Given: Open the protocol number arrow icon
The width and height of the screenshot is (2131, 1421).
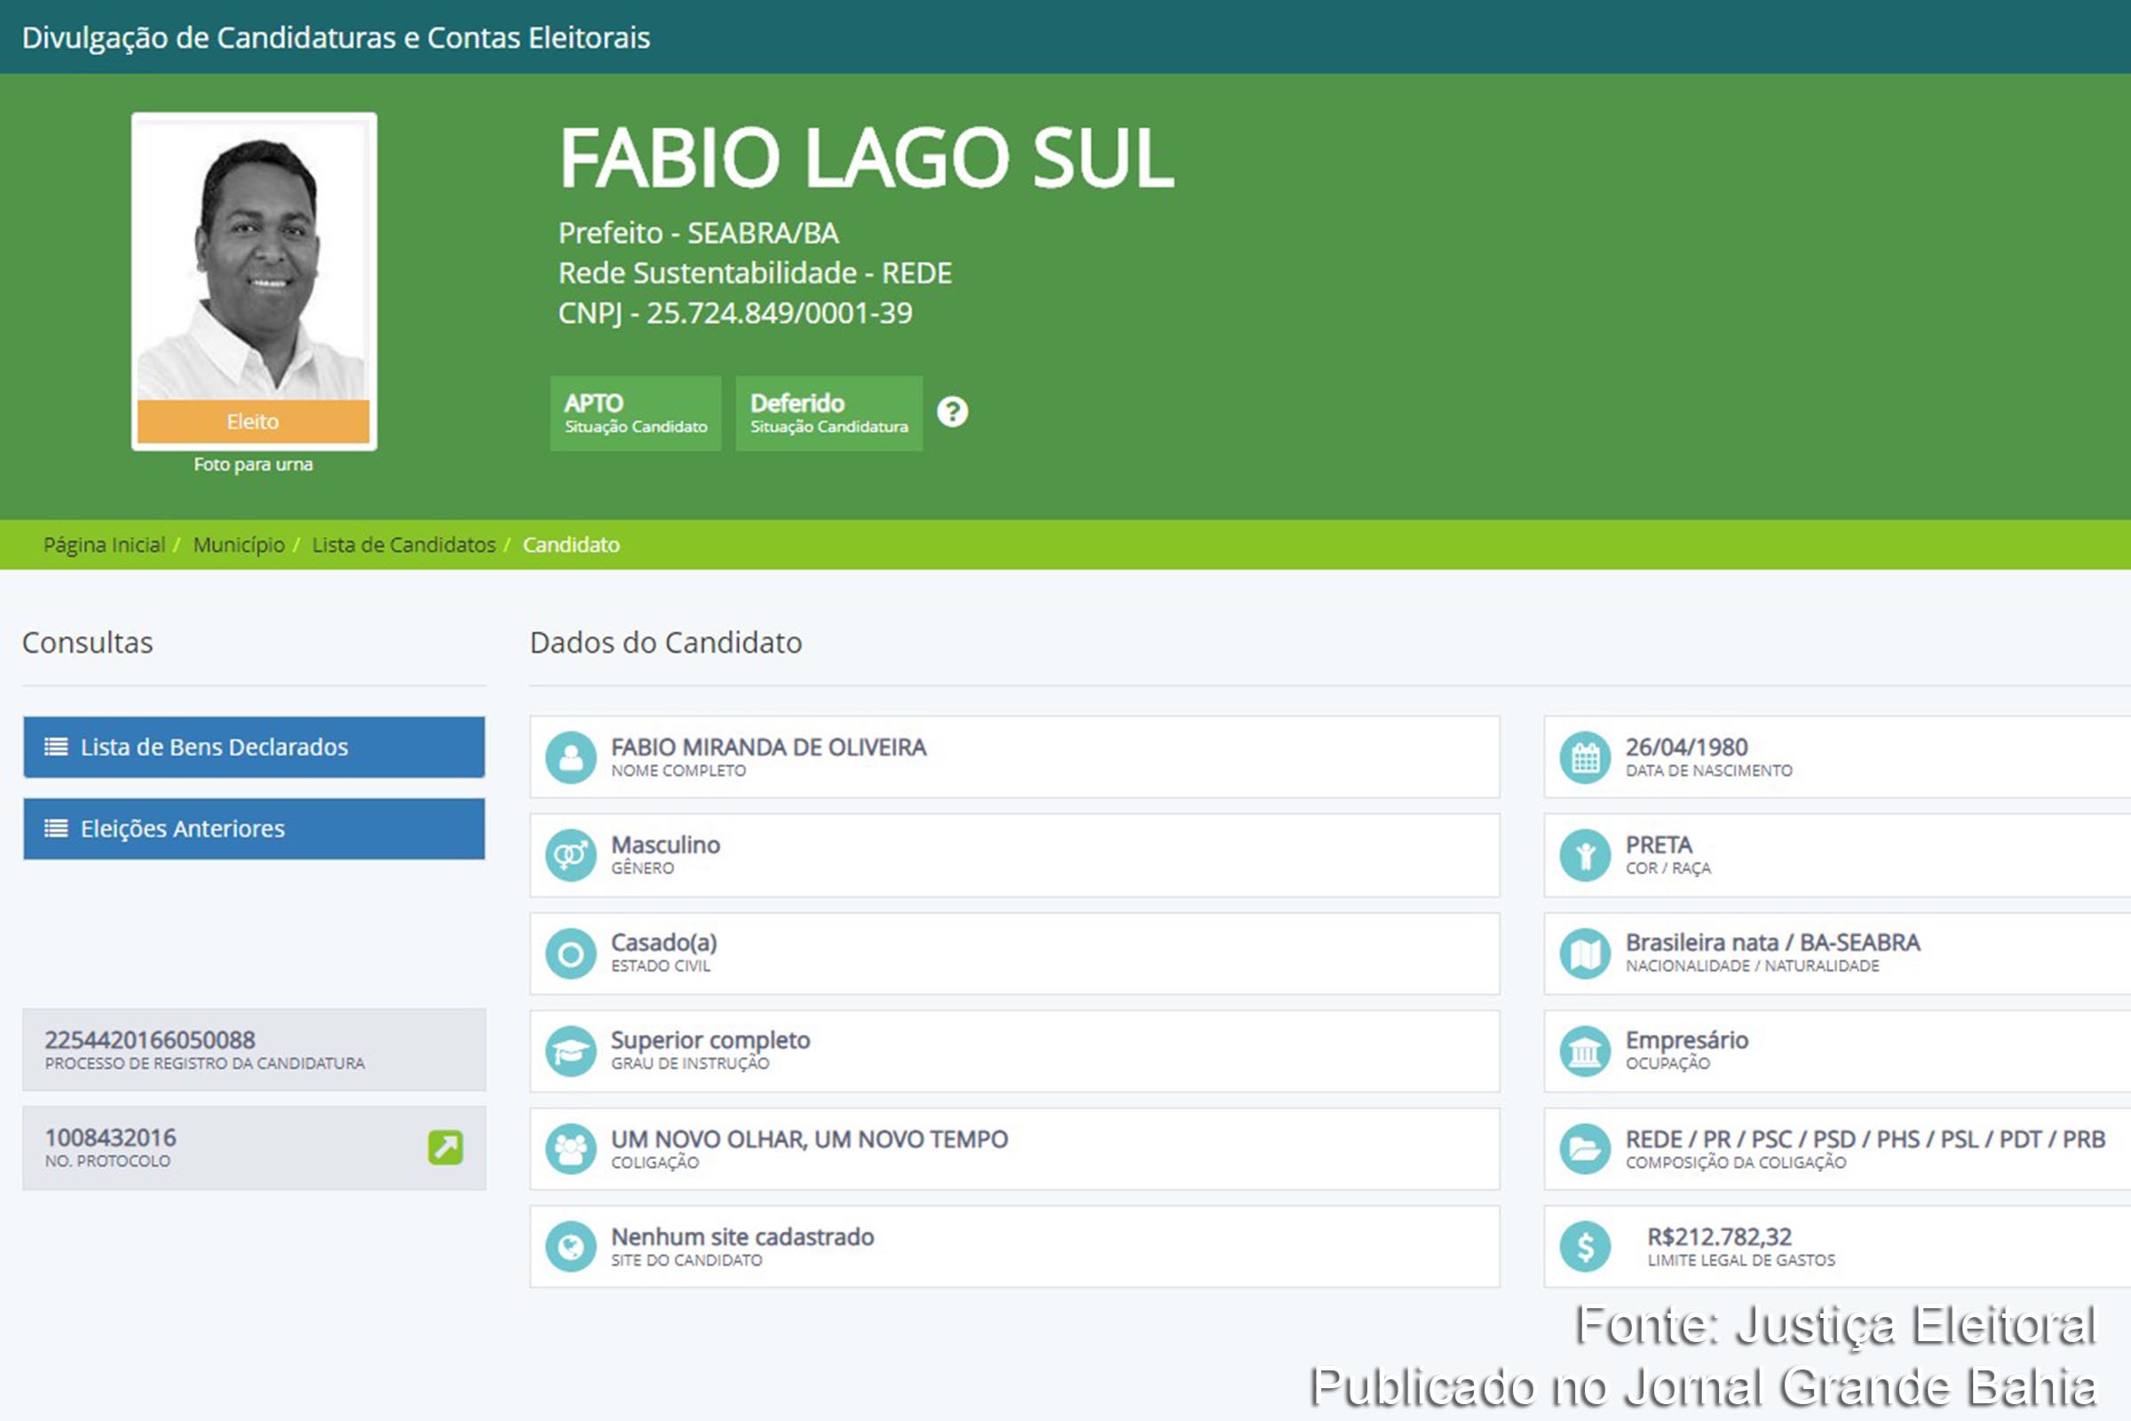Looking at the screenshot, I should click(445, 1147).
